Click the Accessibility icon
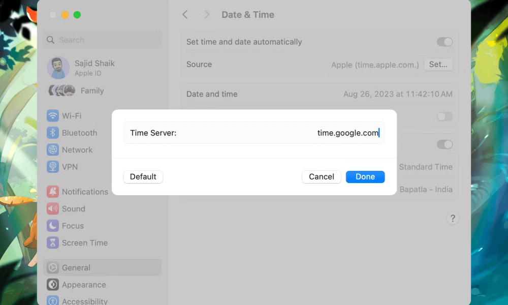This screenshot has height=305, width=508. (53, 300)
